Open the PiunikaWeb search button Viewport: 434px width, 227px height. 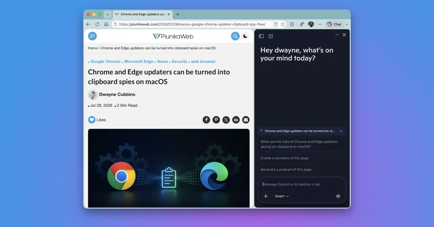[x=235, y=36]
